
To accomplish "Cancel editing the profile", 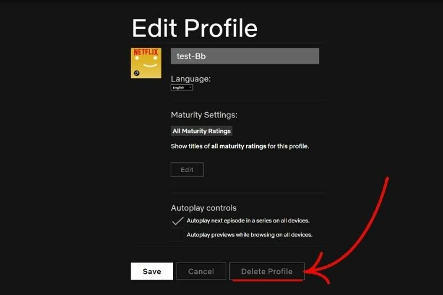I will point(201,271).
